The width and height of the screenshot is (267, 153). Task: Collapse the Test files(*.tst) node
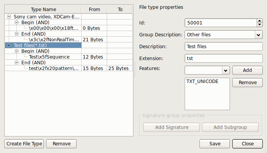tap(9, 46)
